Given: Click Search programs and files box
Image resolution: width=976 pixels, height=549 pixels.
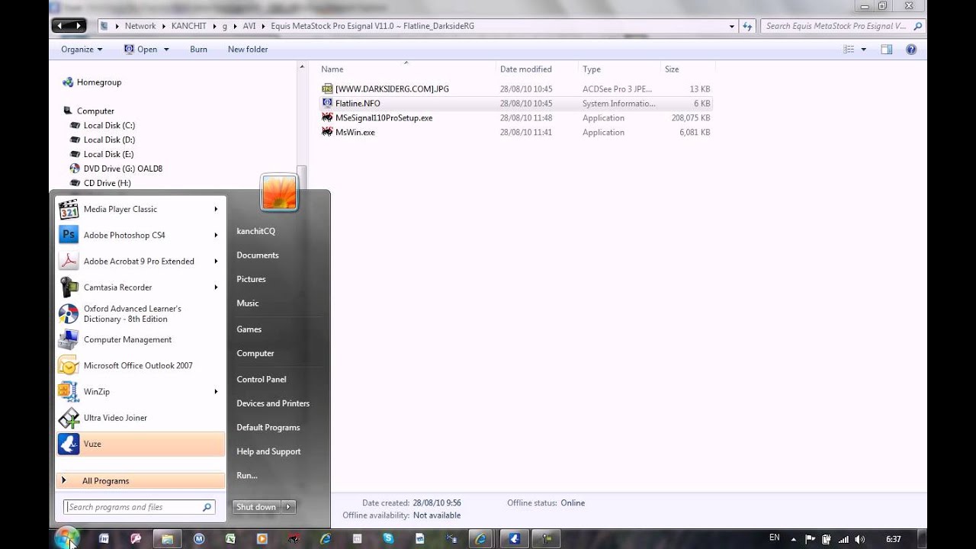Looking at the screenshot, I should coord(140,507).
